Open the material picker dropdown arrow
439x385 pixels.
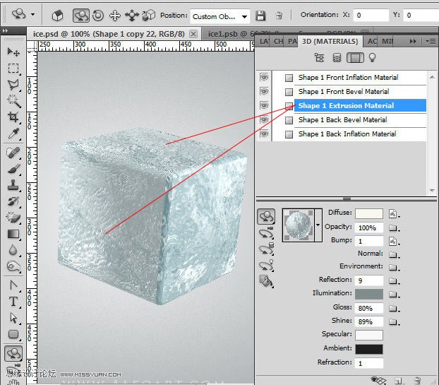click(x=318, y=225)
